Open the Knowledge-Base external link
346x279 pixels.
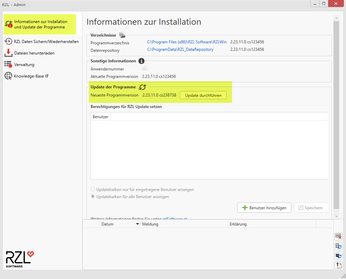[29, 76]
